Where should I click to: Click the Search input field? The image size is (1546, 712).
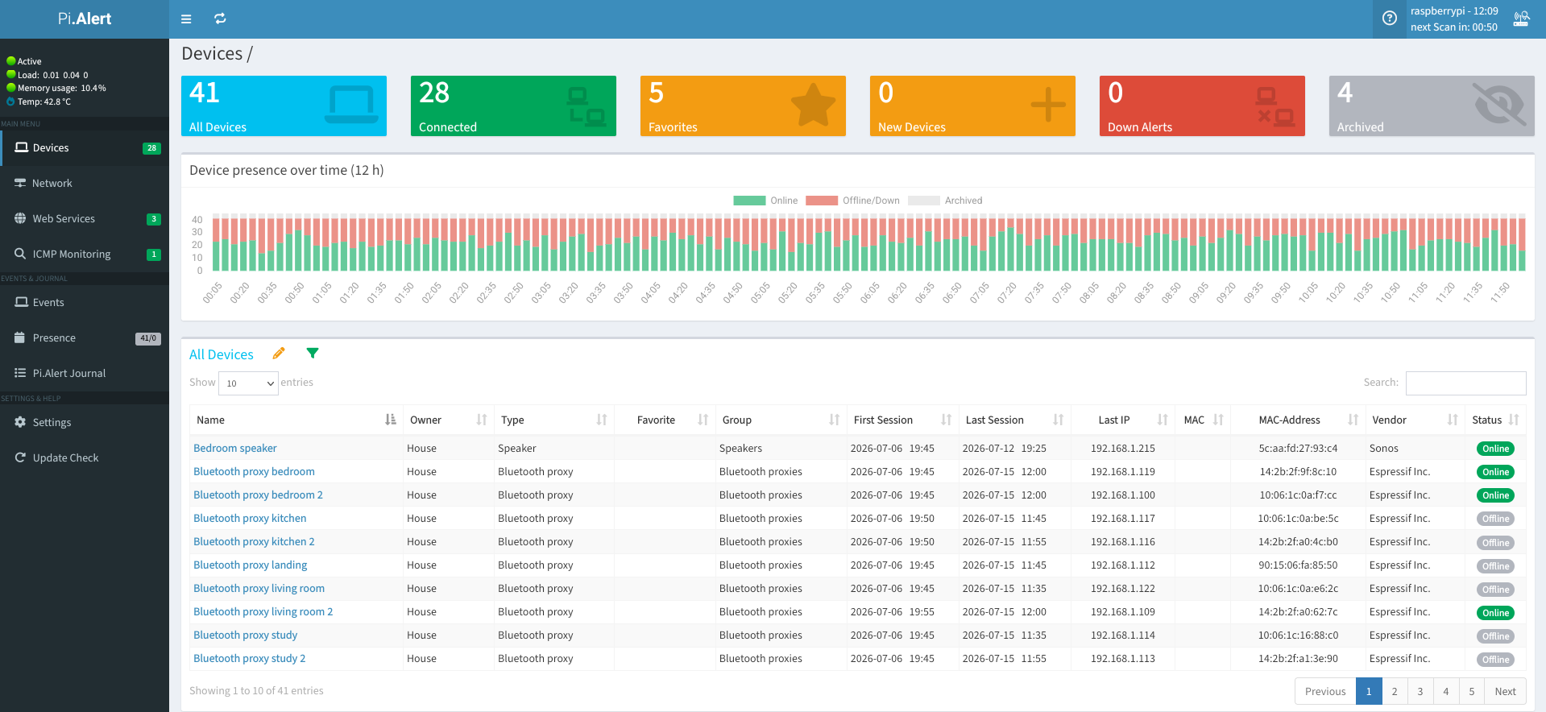pos(1465,383)
